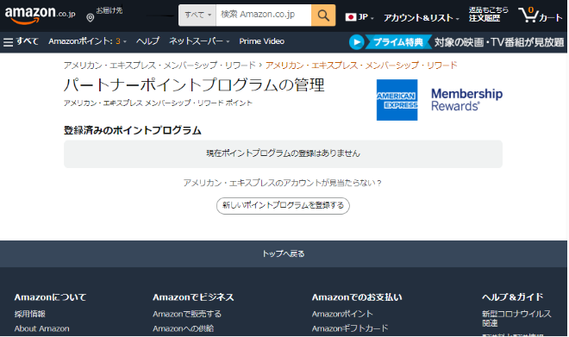Click the Membership Rewards logo text
Image resolution: width=569 pixels, height=337 pixels.
466,100
